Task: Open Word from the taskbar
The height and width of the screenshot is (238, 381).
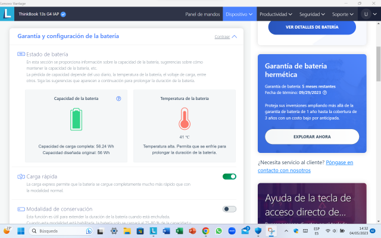Action: click(x=167, y=231)
